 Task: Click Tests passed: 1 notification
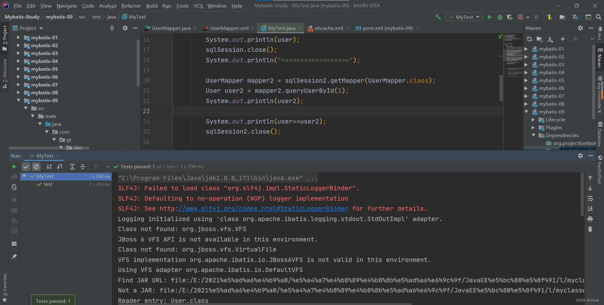pyautogui.click(x=53, y=301)
